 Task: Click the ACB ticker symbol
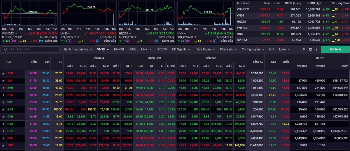10,73
